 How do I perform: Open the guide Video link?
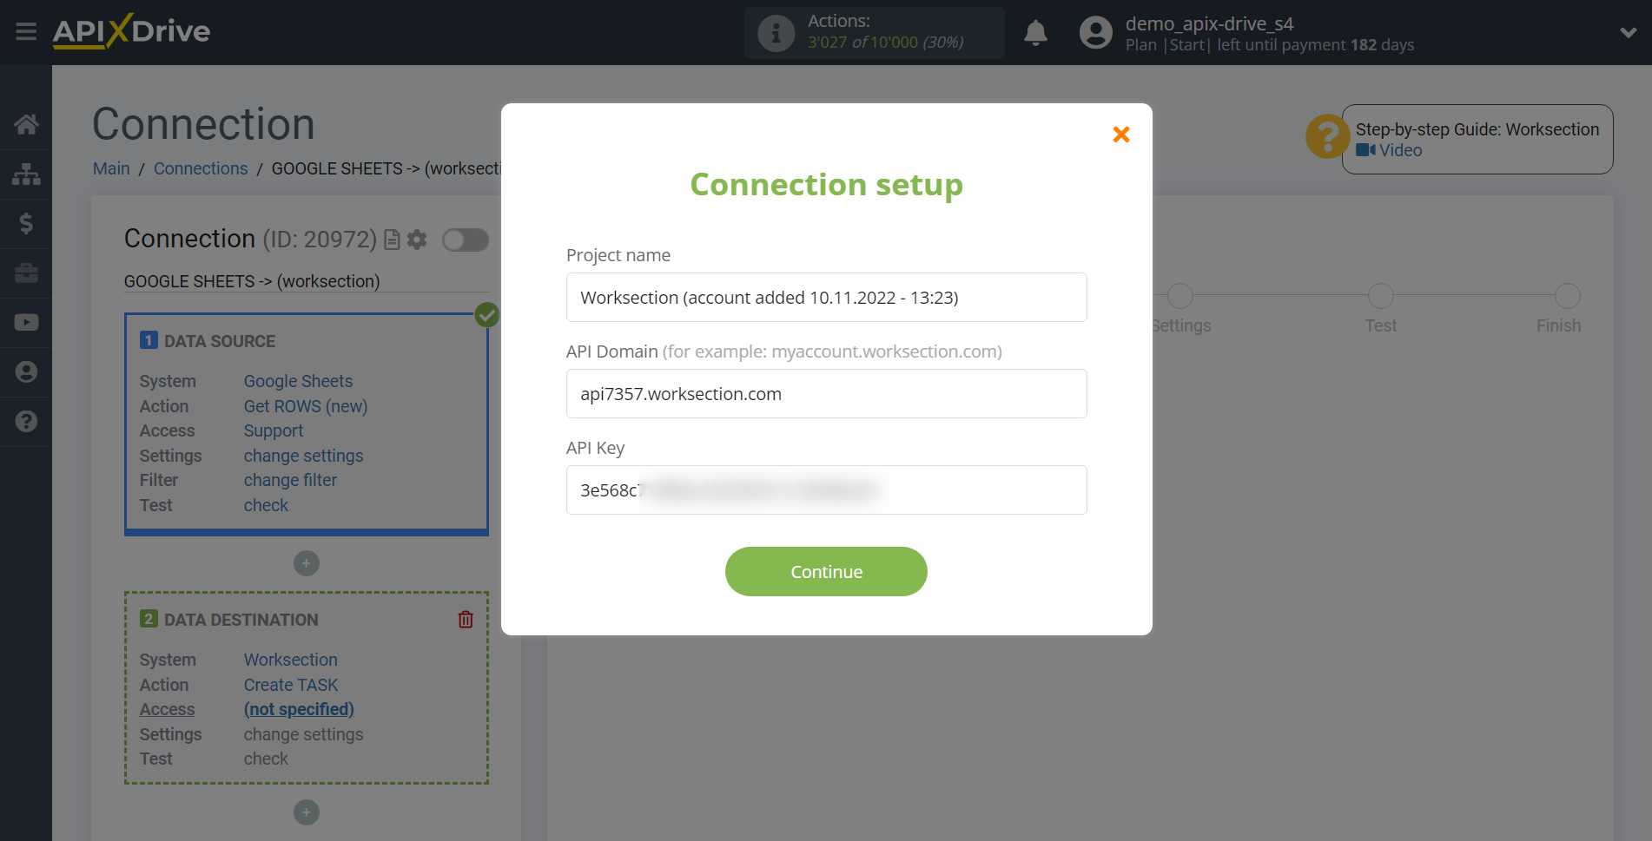tap(1390, 150)
